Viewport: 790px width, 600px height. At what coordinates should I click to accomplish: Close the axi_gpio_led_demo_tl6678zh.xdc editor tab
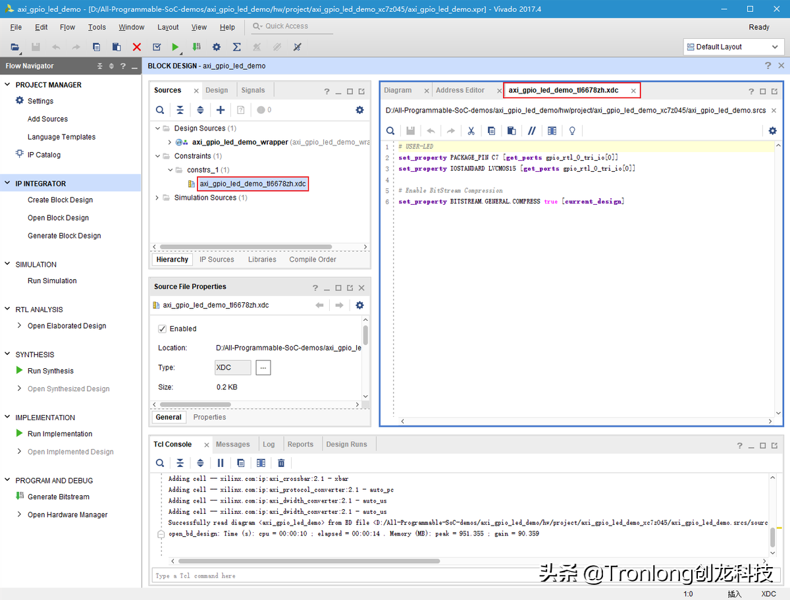coord(633,91)
